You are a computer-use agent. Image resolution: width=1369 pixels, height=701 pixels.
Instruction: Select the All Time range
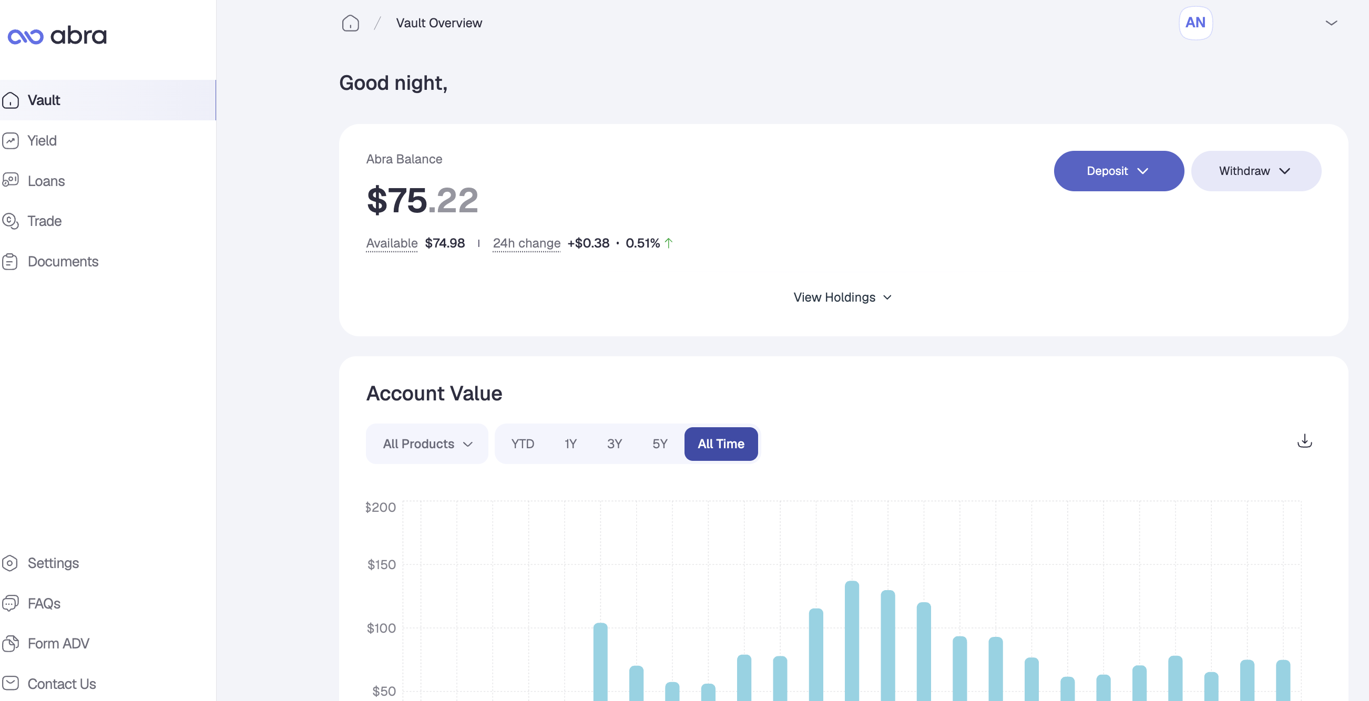(721, 444)
